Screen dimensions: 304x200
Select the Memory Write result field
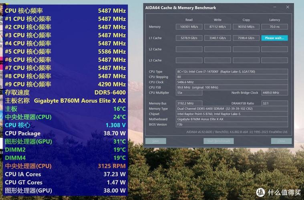coord(217,27)
